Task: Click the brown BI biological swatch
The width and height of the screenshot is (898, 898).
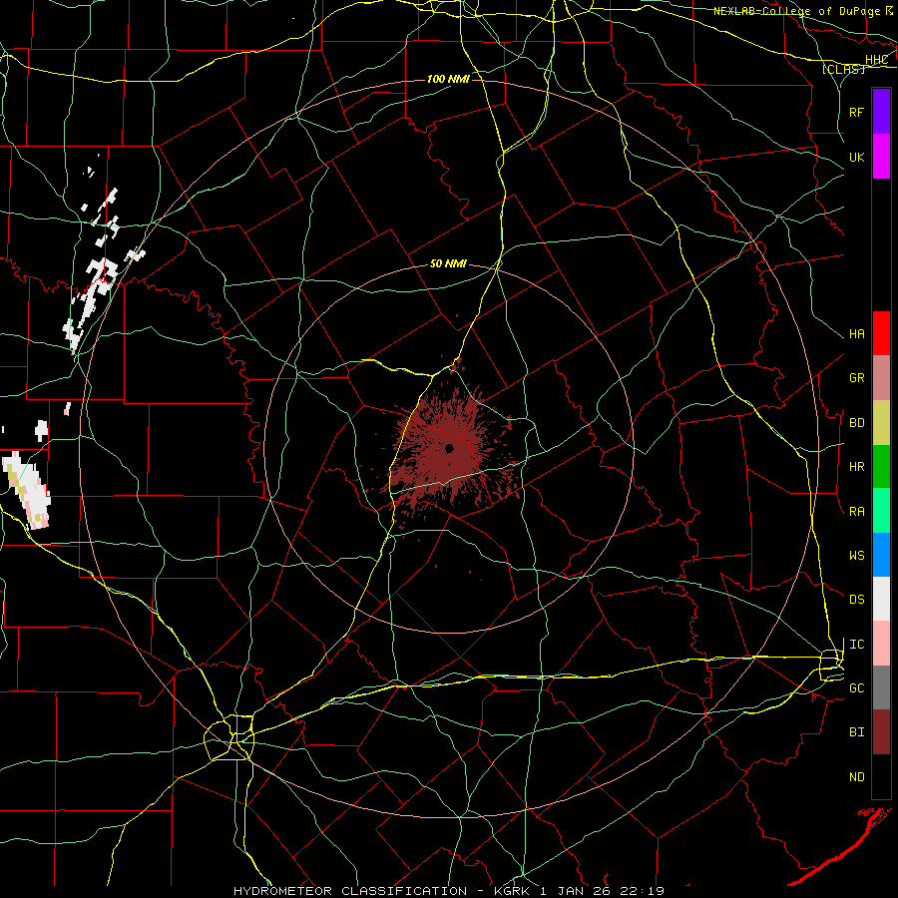Action: coord(881,732)
